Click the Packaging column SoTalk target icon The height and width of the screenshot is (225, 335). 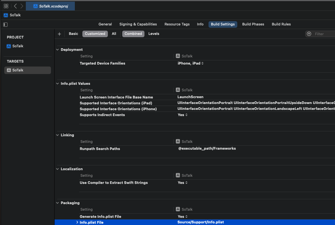coord(178,209)
